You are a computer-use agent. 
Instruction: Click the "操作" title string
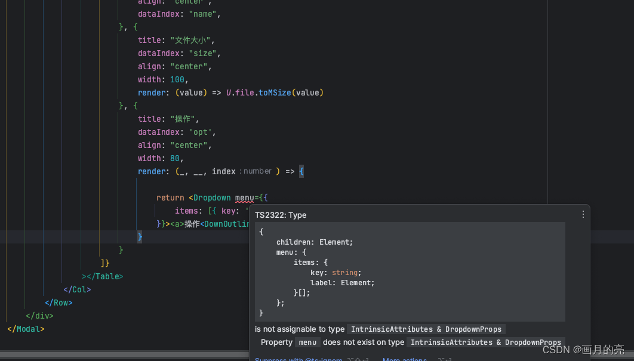(183, 119)
